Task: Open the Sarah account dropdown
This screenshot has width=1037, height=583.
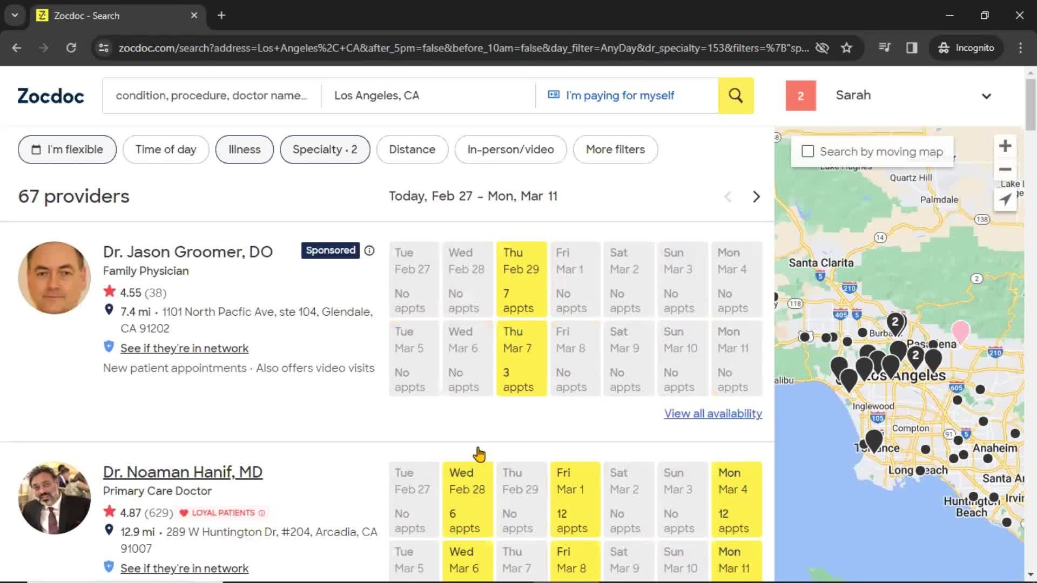Action: [913, 96]
